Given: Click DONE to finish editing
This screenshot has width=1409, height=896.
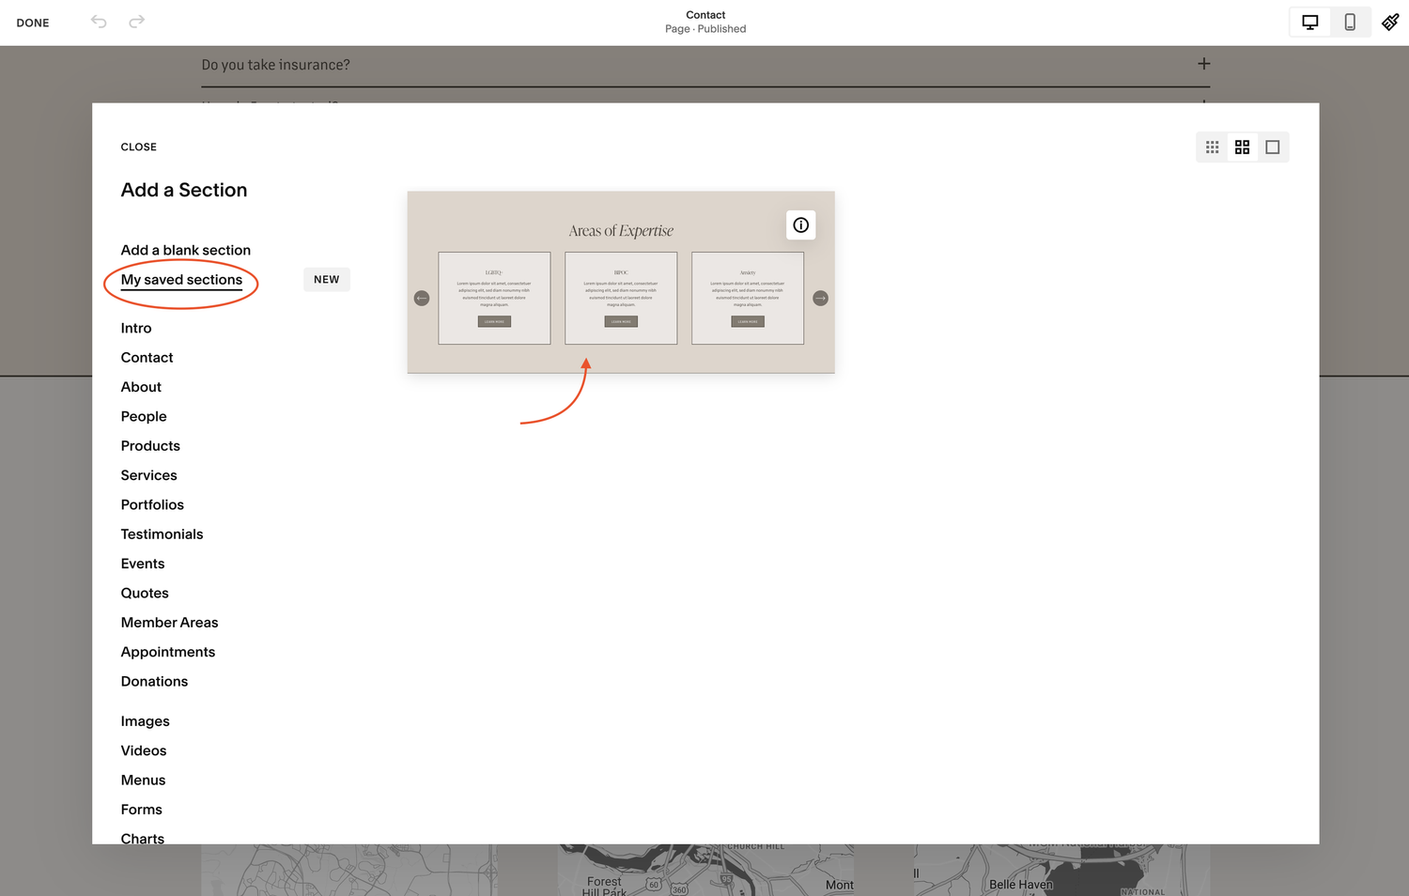Looking at the screenshot, I should (33, 22).
